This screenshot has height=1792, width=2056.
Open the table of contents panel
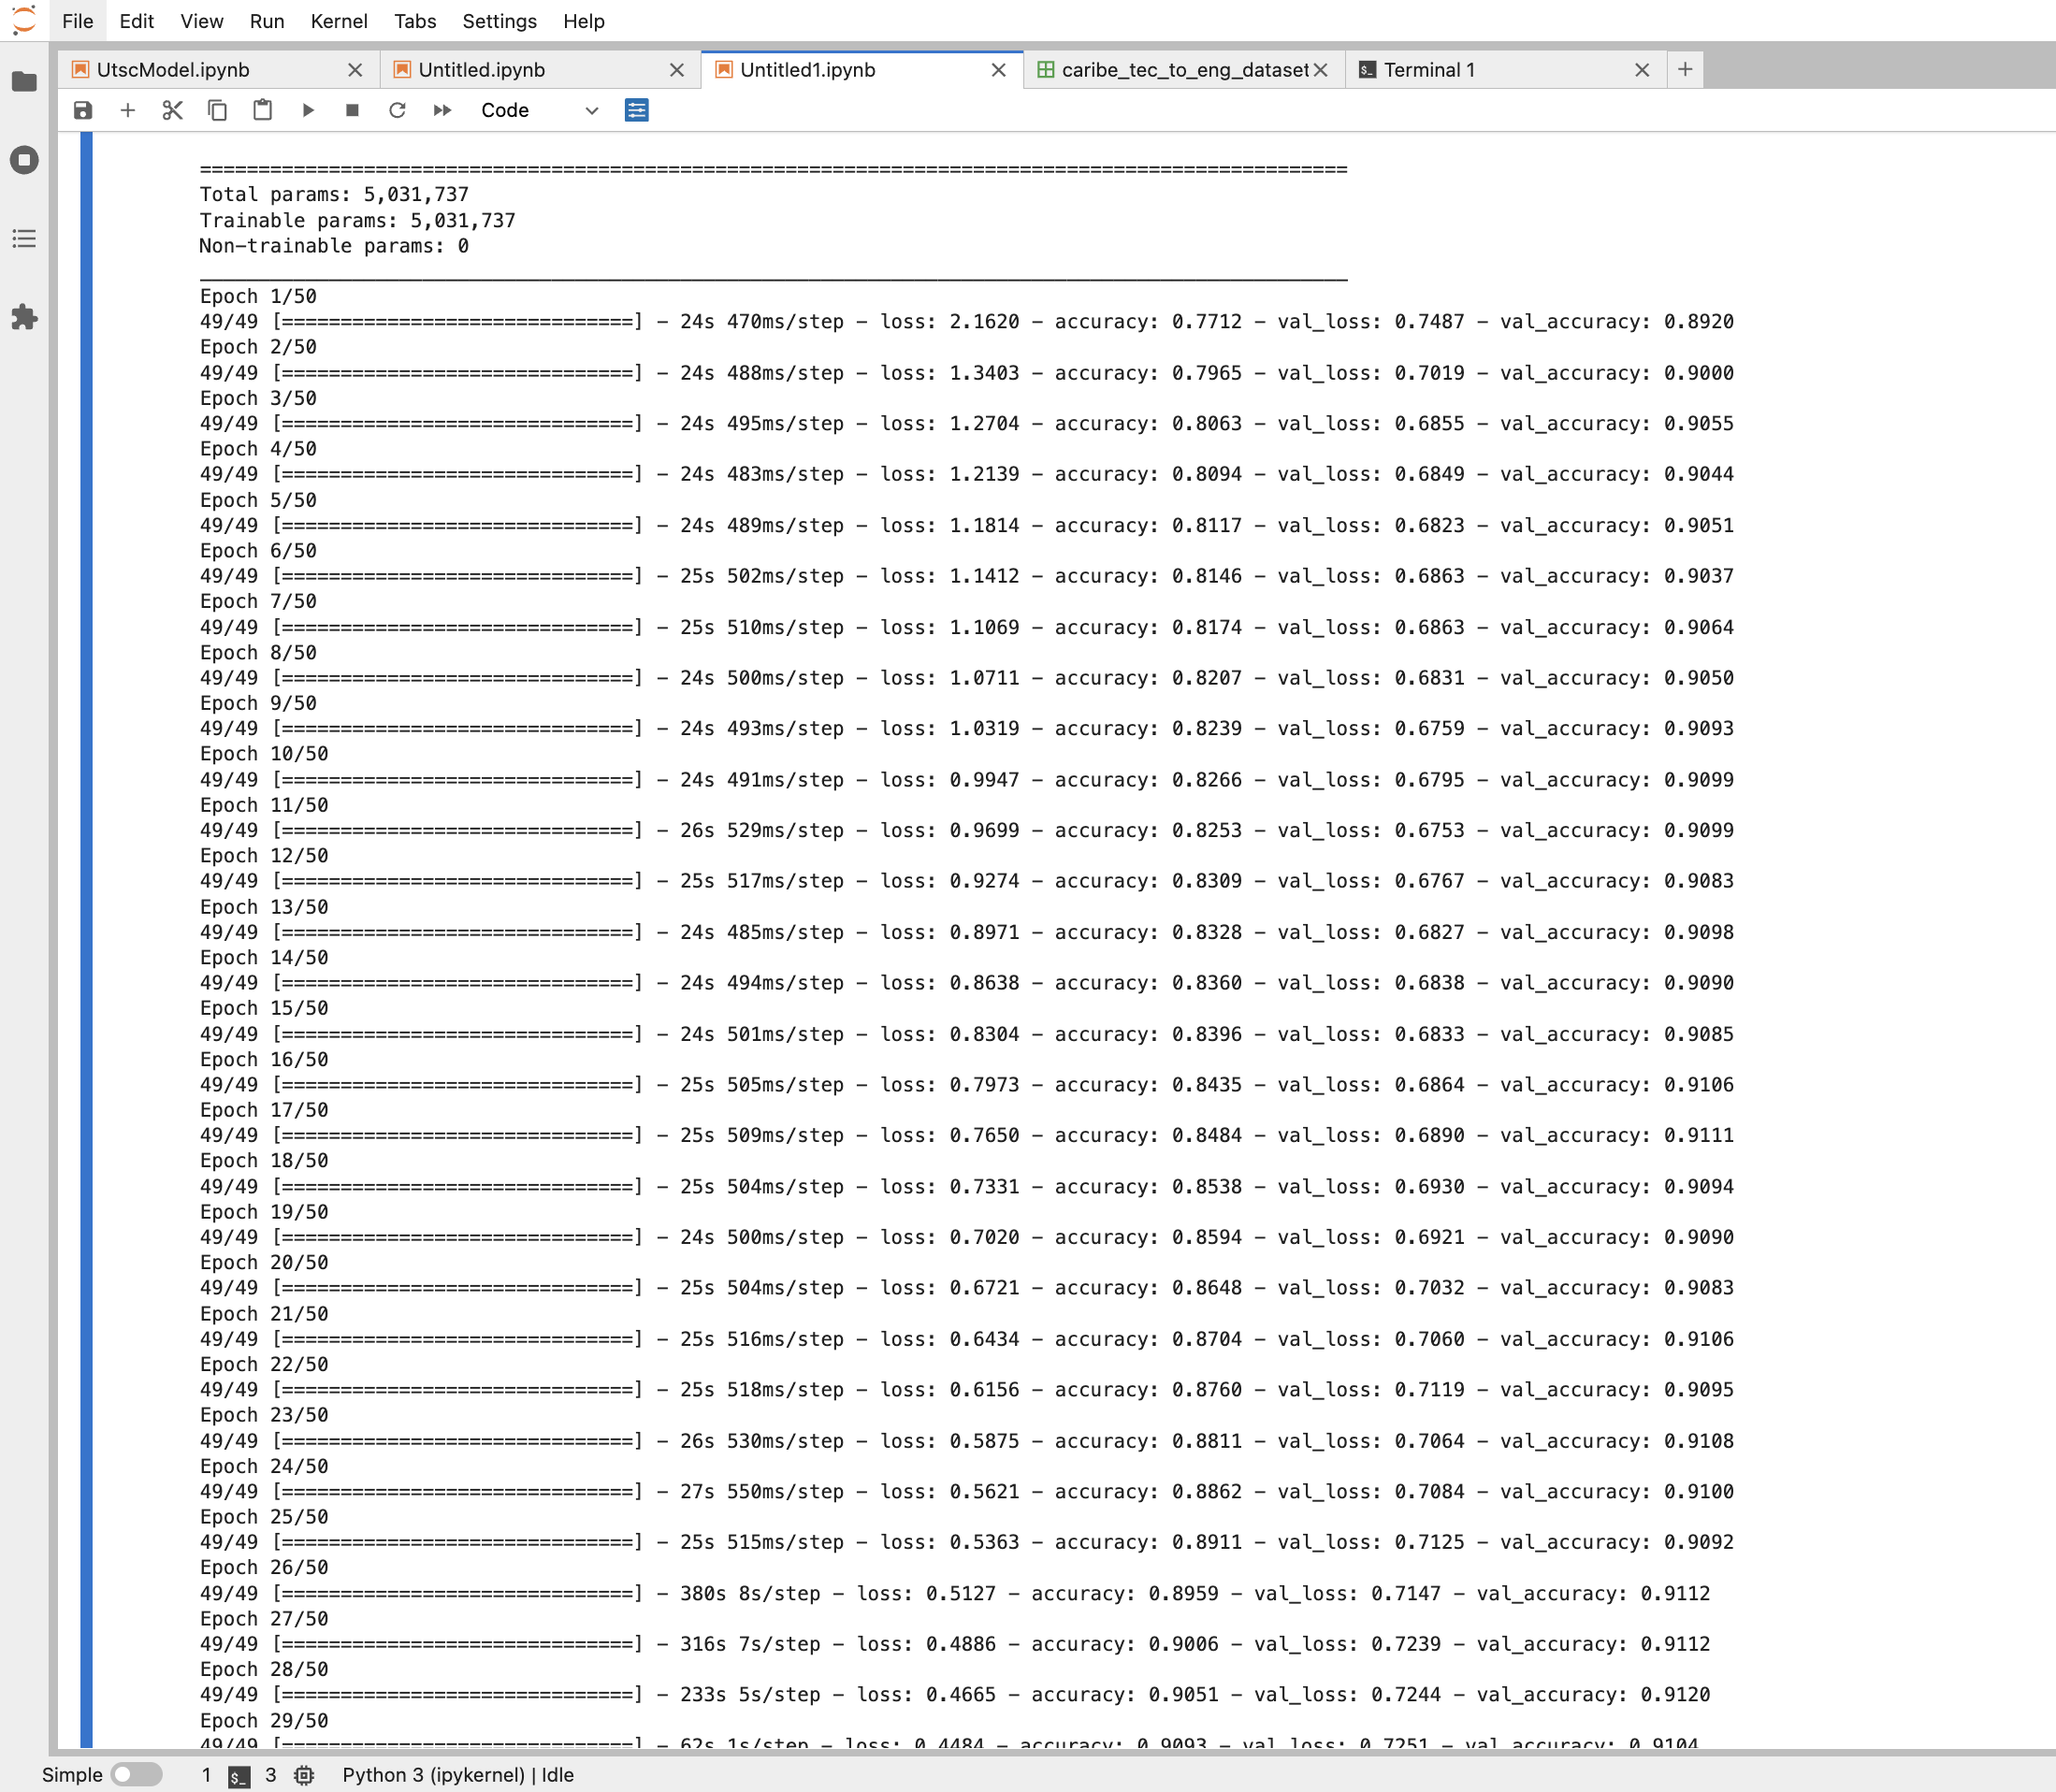coord(24,239)
